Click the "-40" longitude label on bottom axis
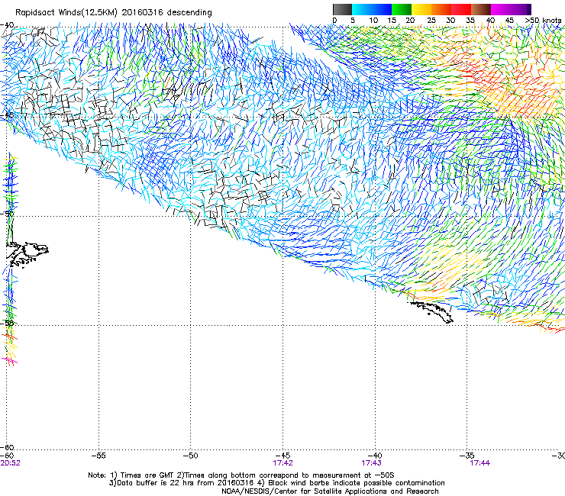565x496 pixels. coord(375,456)
